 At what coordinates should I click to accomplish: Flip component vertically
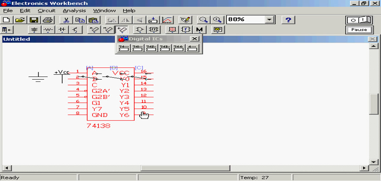tap(139, 20)
